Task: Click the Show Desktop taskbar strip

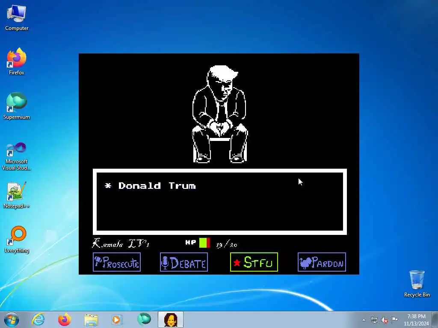Action: coord(435,319)
